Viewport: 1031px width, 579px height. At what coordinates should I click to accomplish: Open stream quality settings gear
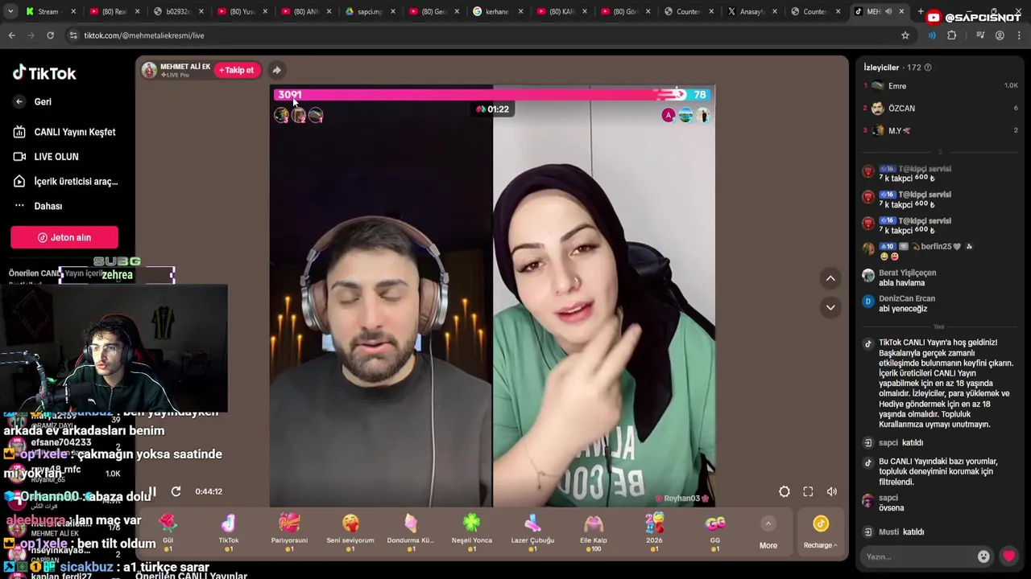point(784,491)
